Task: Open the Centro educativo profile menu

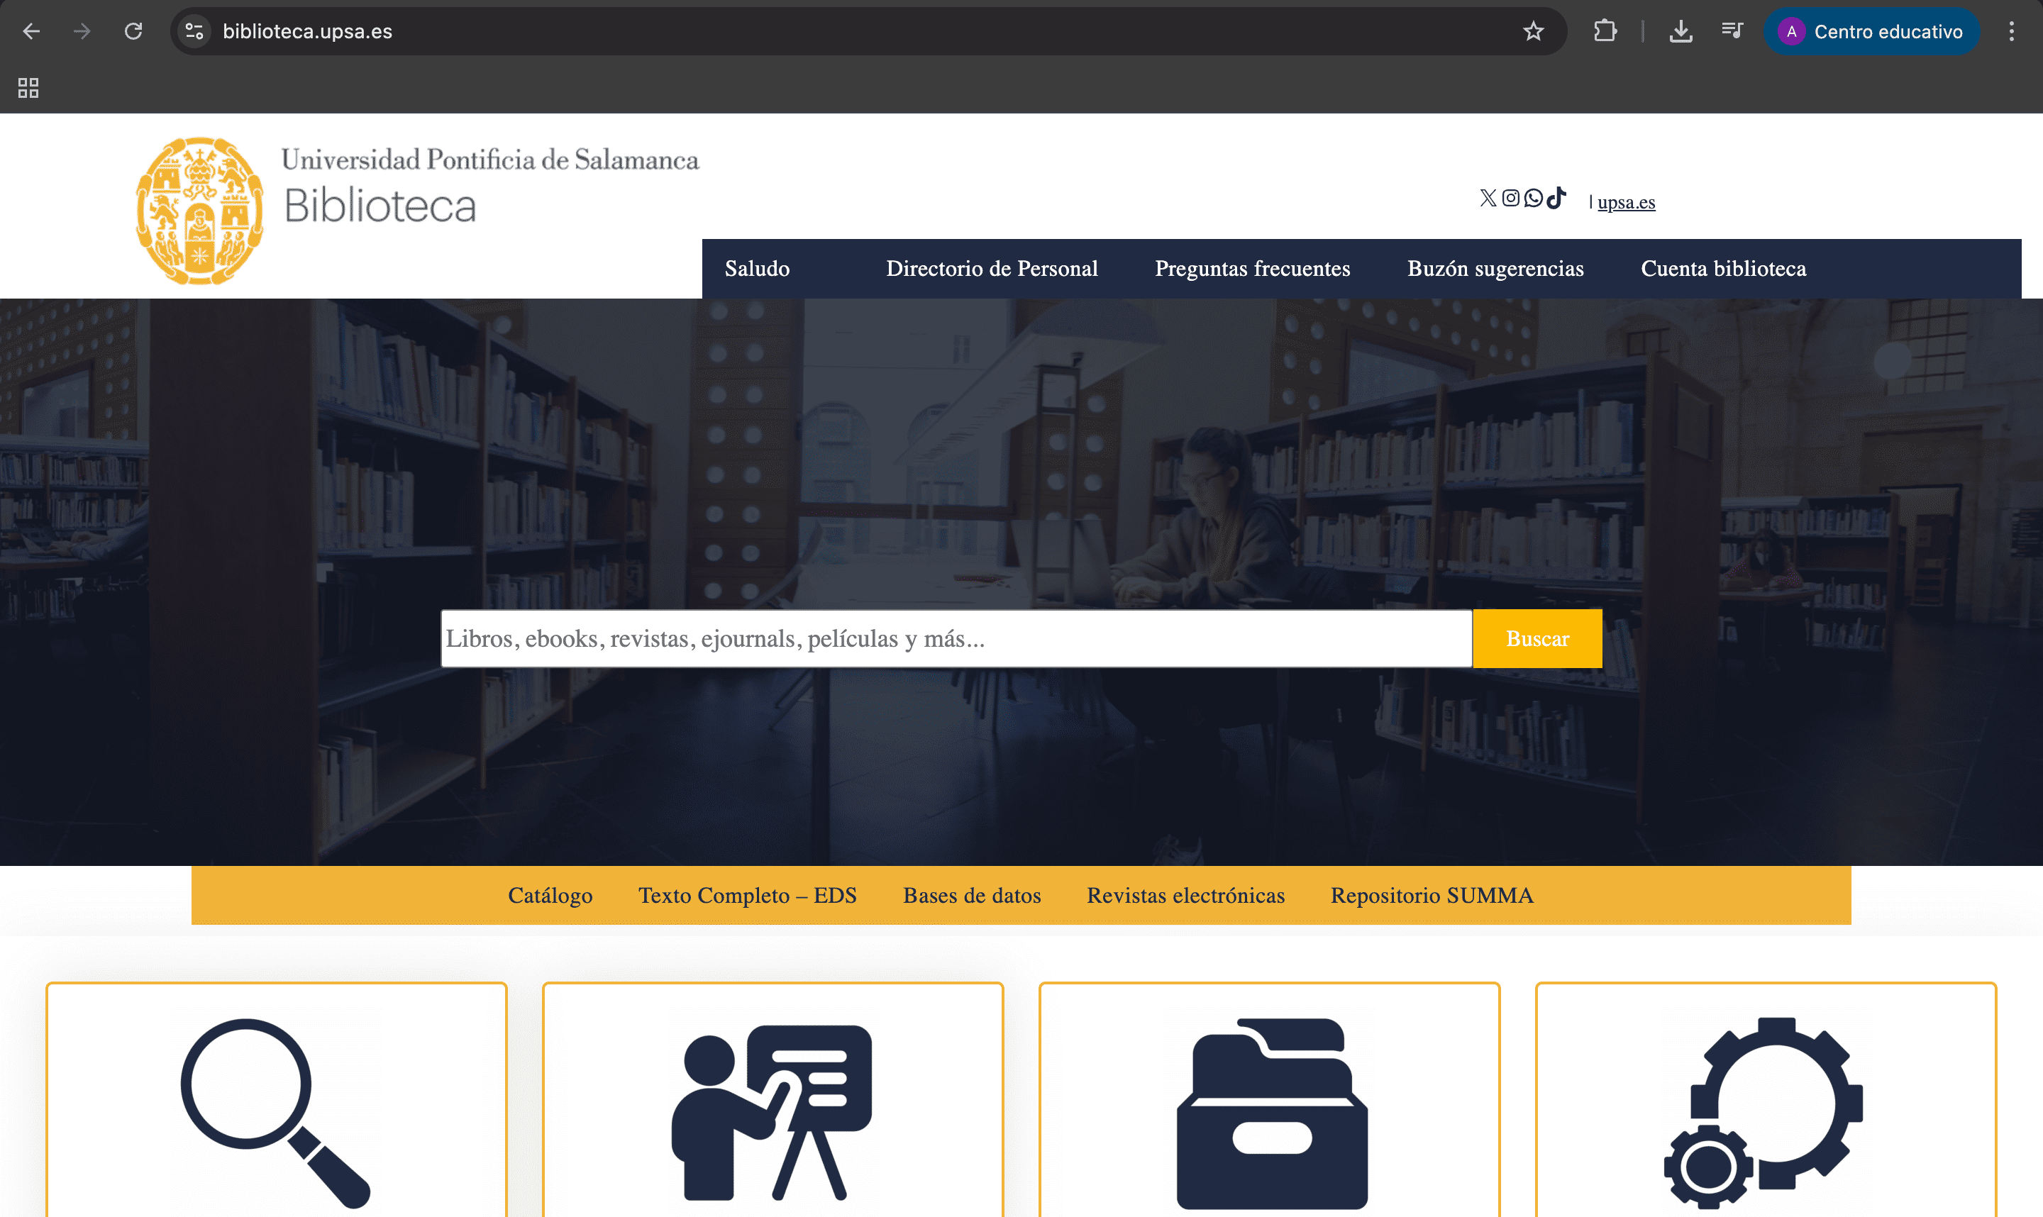Action: coord(1871,31)
